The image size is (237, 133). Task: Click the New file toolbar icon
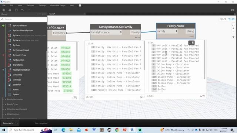tap(4, 10)
